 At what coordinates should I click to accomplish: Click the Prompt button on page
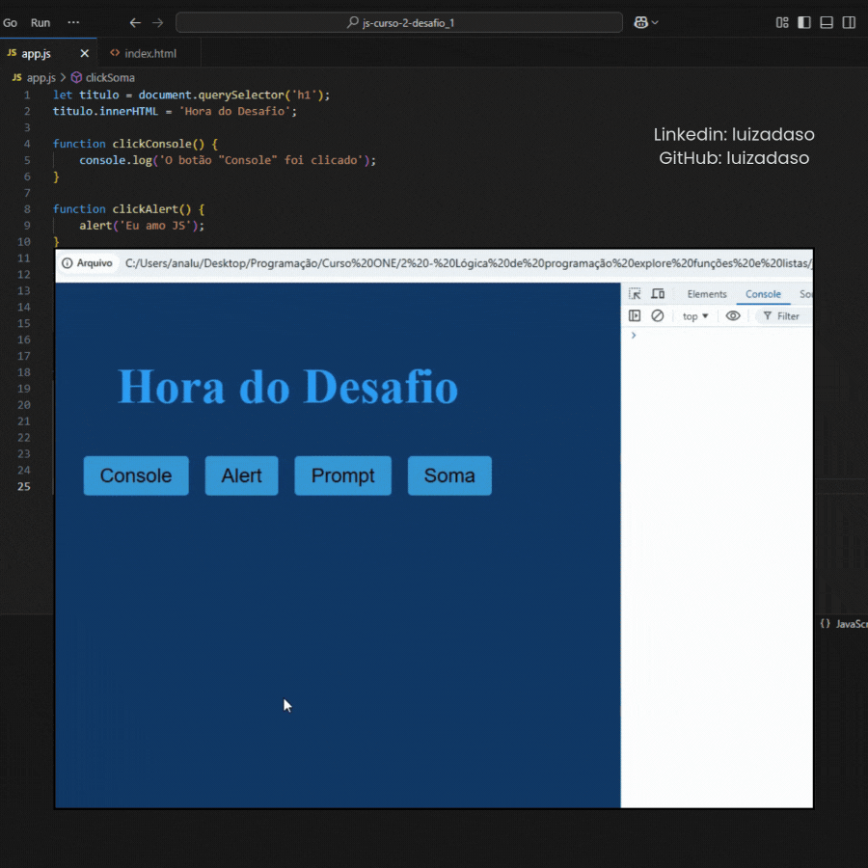click(x=342, y=475)
